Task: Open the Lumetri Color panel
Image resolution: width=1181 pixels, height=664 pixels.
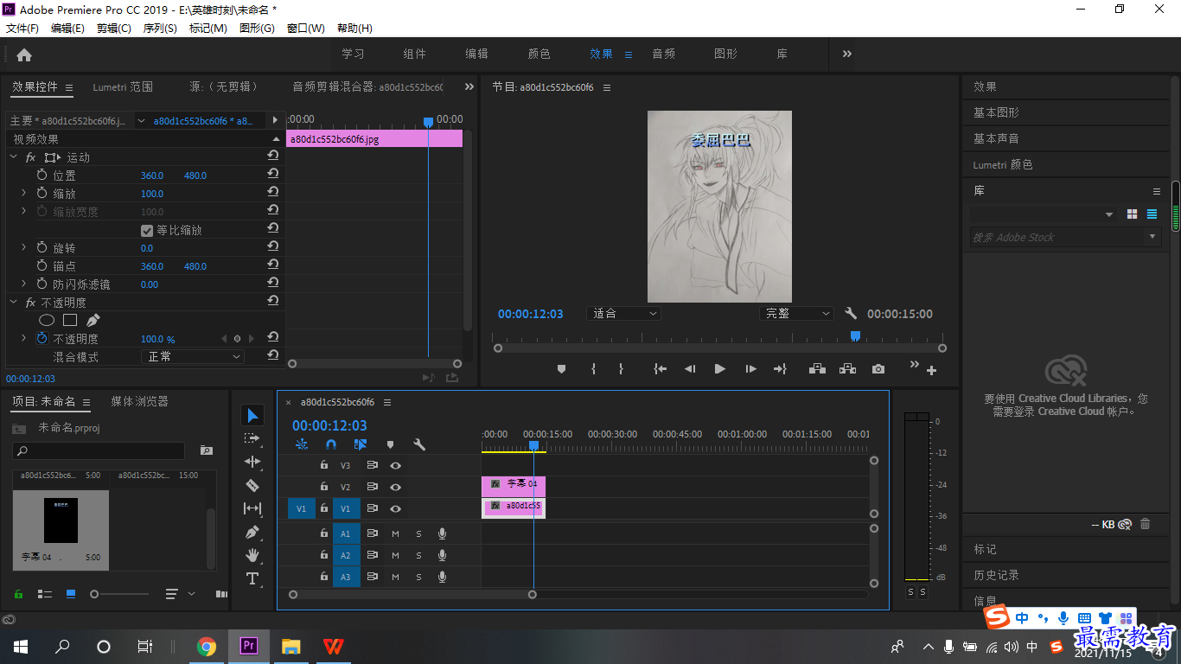Action: point(1003,164)
